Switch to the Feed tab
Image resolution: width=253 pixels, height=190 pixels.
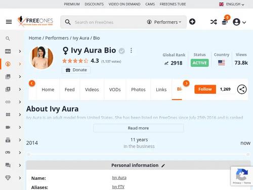(70, 90)
